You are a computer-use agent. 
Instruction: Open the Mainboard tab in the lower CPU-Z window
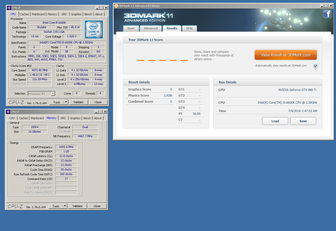point(37,118)
